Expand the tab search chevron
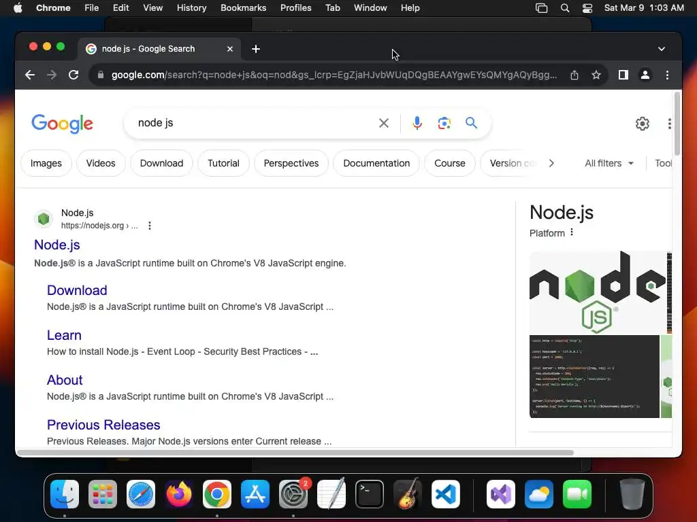 coord(662,49)
